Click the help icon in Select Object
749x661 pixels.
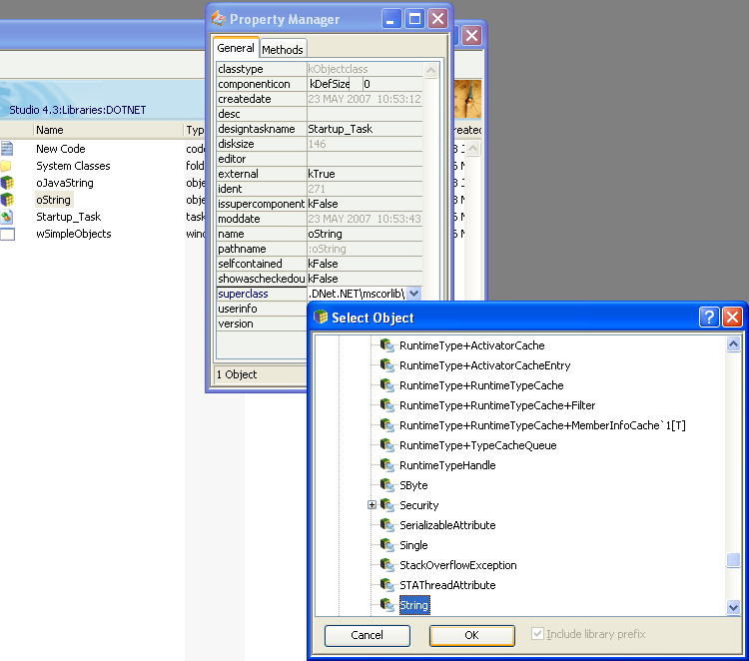click(x=709, y=318)
